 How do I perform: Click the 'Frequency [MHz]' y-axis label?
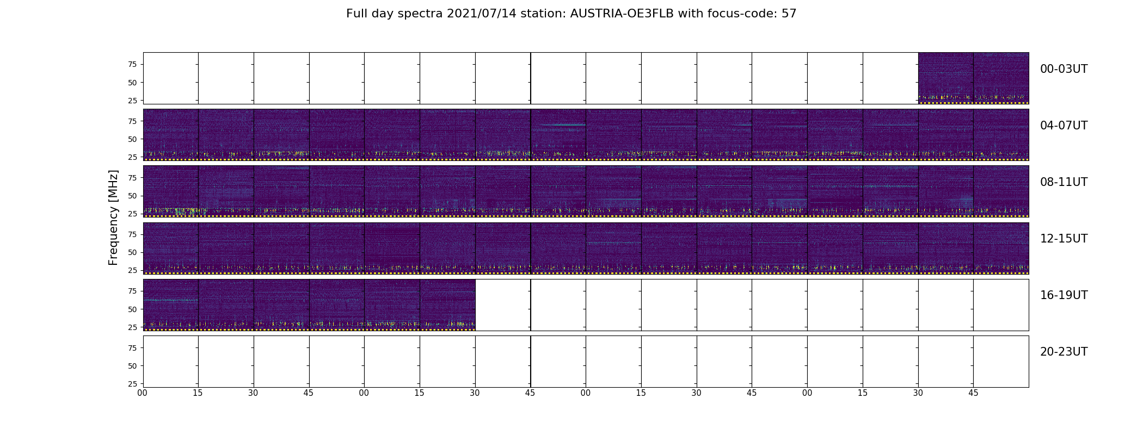click(x=113, y=217)
